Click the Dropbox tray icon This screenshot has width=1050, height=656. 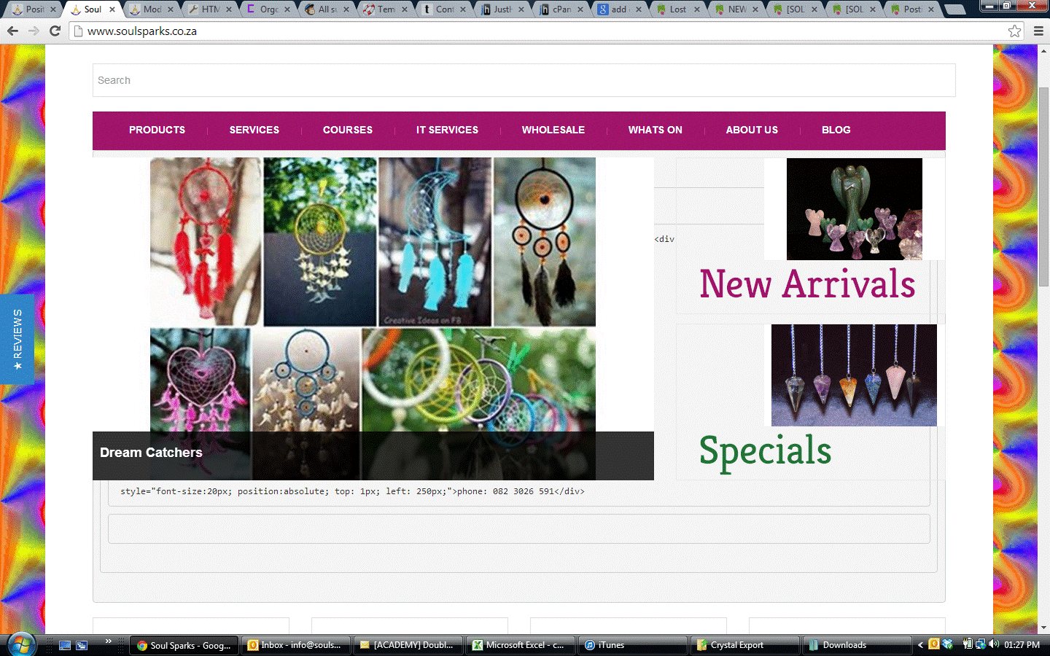tap(947, 644)
